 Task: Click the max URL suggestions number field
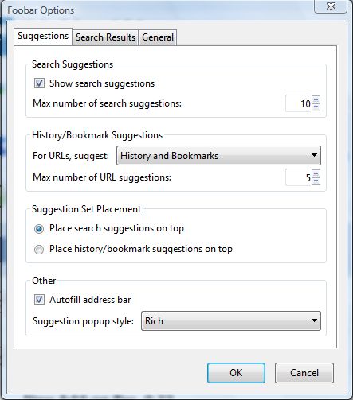point(298,177)
